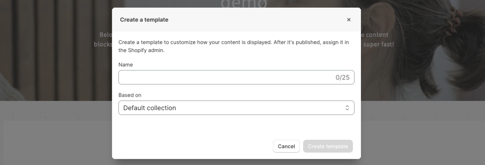
Task: Open the Default collection dropdown
Action: (236, 108)
